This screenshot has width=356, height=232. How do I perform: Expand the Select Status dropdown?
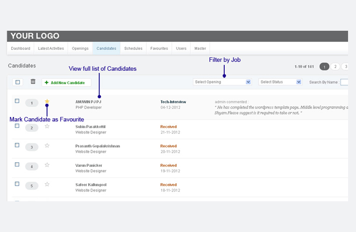click(x=280, y=82)
